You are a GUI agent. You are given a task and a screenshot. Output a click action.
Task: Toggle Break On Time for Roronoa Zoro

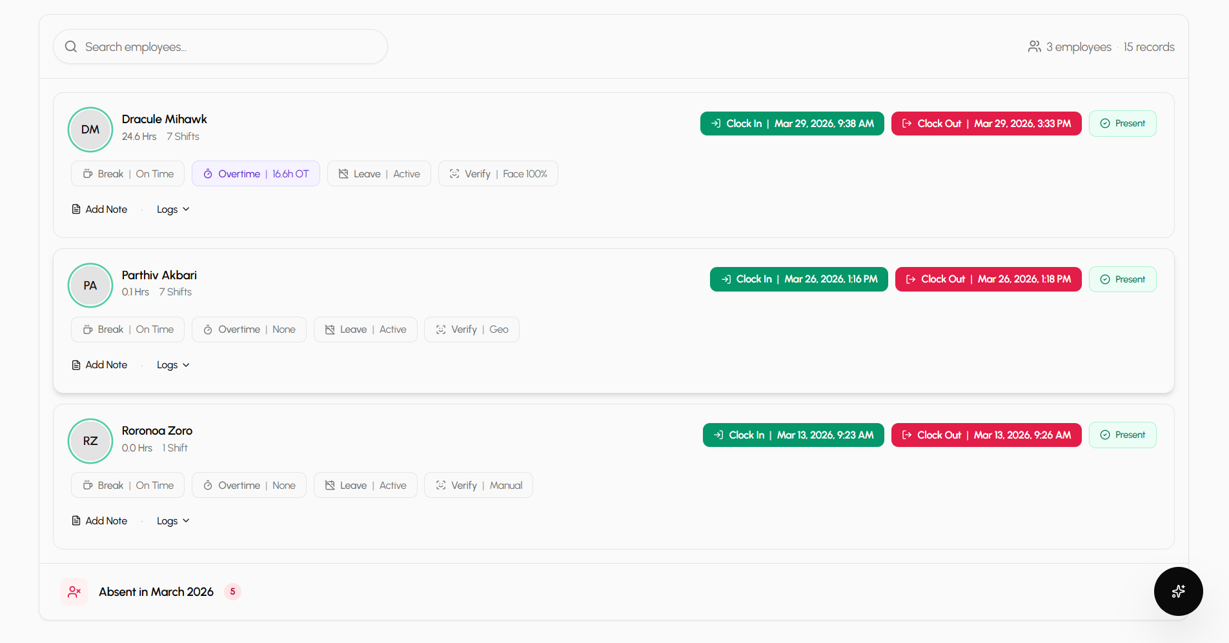pos(127,485)
